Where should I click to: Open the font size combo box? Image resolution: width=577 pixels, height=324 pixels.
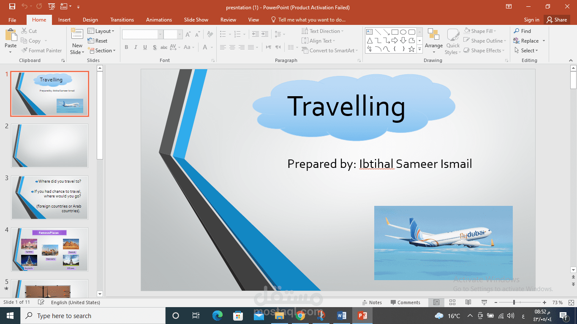tap(173, 35)
